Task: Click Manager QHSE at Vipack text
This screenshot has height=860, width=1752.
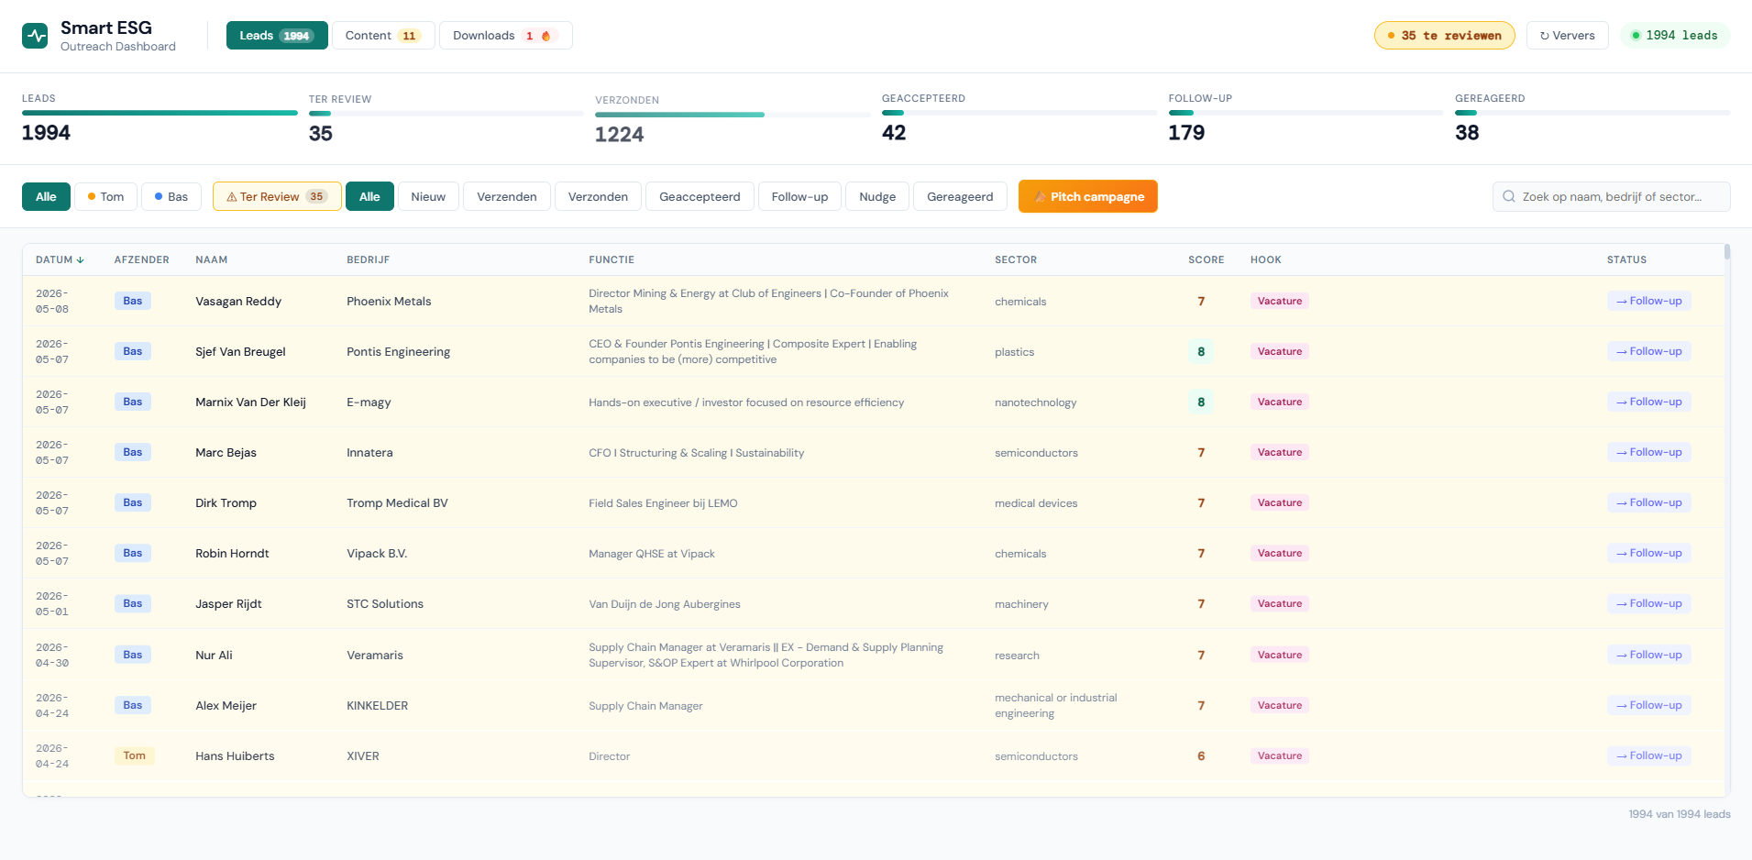Action: pos(651,554)
